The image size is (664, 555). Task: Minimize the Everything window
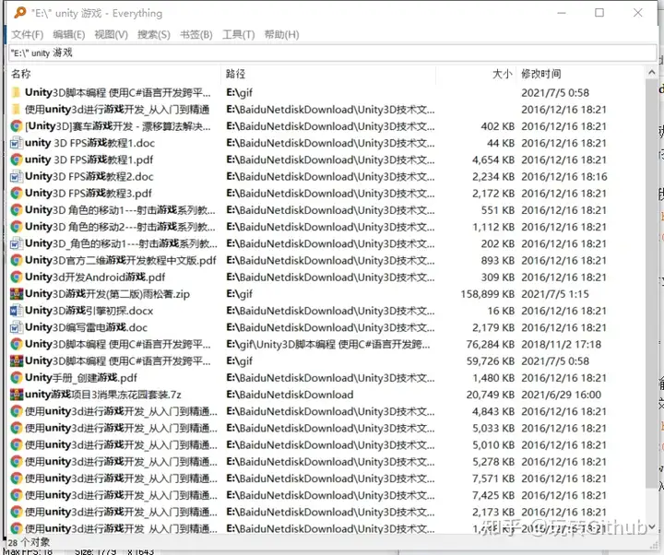[562, 13]
